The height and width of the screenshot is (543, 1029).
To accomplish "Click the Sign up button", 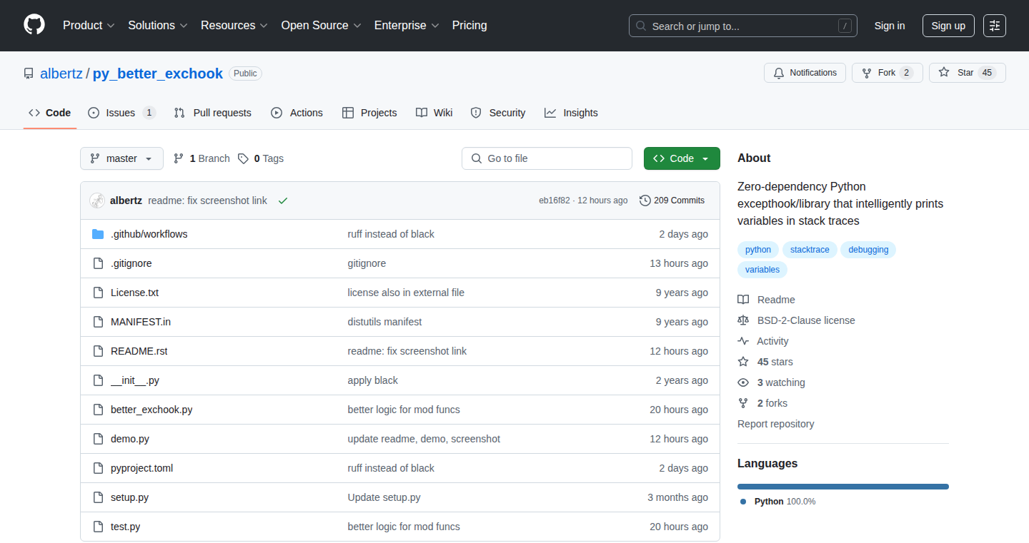I will (948, 26).
